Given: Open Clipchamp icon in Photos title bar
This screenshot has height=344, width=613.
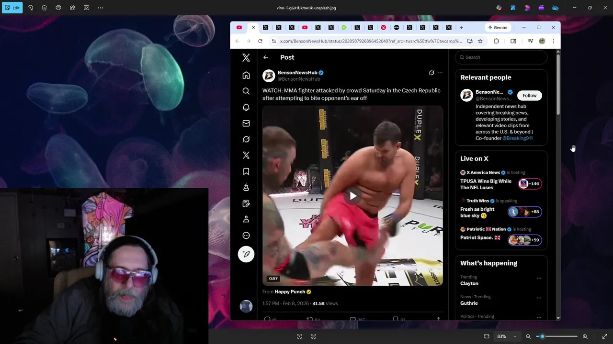Looking at the screenshot, I should tap(541, 8).
